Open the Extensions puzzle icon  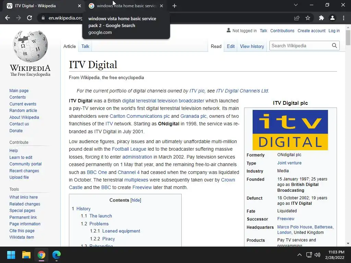(322, 18)
